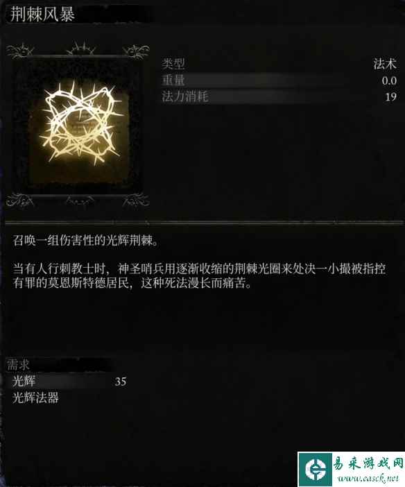The height and width of the screenshot is (487, 405).
Task: Click the top-right ornament of the icon frame
Action: point(136,51)
